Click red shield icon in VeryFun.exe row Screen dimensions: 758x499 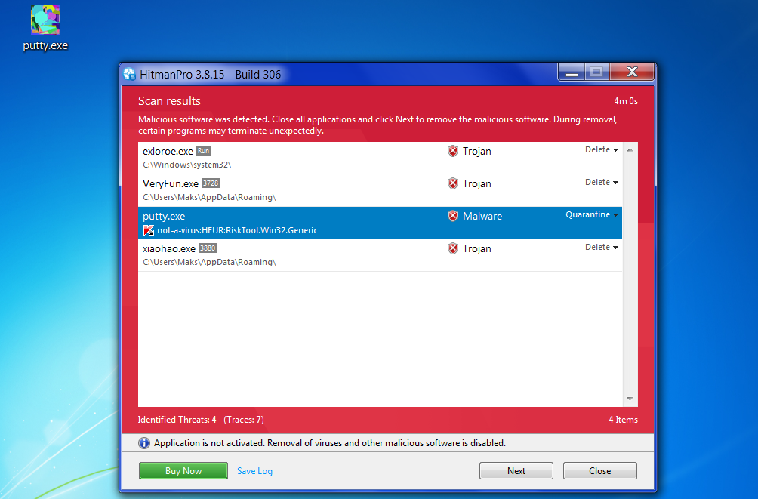tap(453, 183)
